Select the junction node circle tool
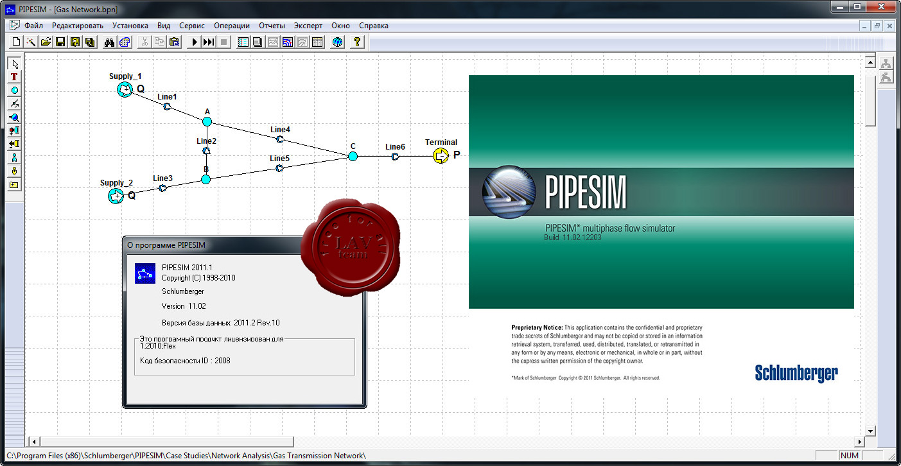 click(15, 90)
